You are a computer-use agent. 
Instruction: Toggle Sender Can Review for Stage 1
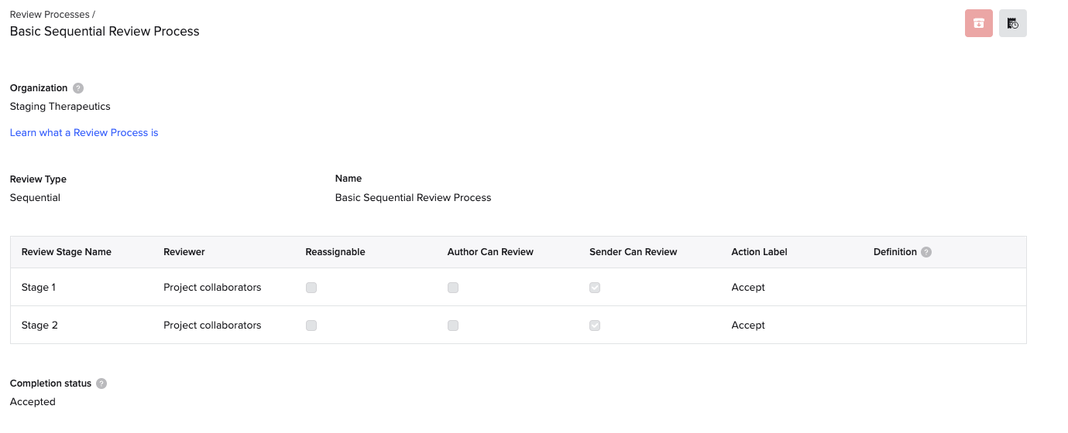[595, 288]
